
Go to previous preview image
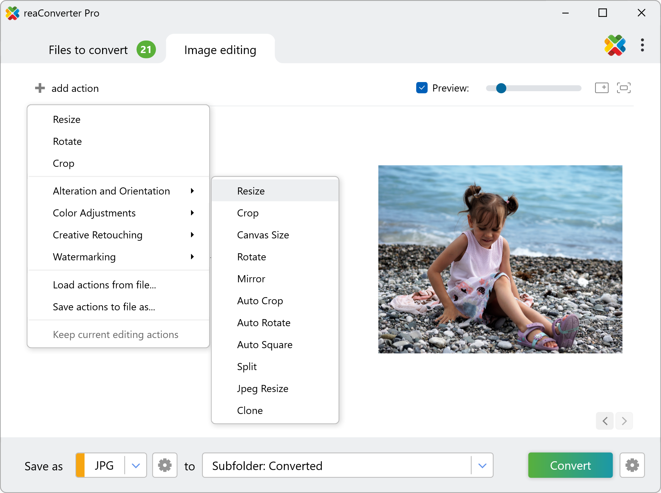[605, 421]
